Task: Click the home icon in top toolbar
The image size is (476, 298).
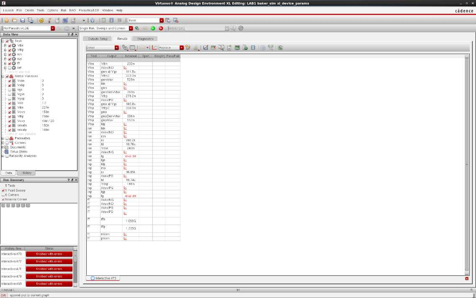Action: pos(92,21)
